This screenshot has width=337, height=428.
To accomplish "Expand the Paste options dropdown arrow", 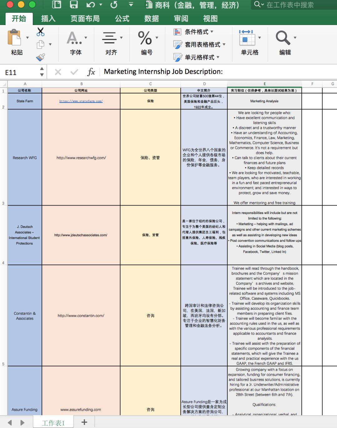I will coord(27,38).
